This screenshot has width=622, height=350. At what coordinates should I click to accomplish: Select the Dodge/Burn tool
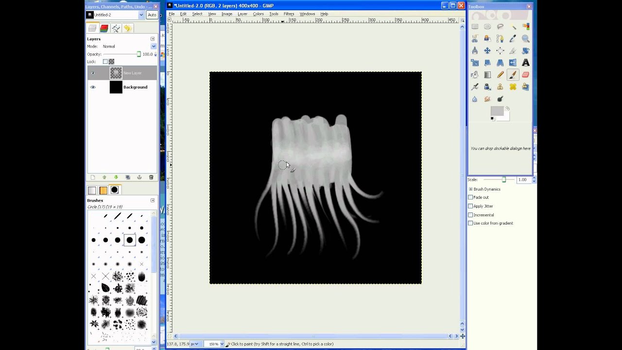[x=500, y=99]
